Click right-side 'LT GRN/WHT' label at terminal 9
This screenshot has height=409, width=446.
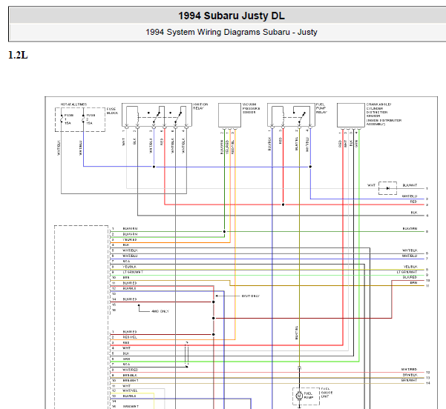point(407,272)
